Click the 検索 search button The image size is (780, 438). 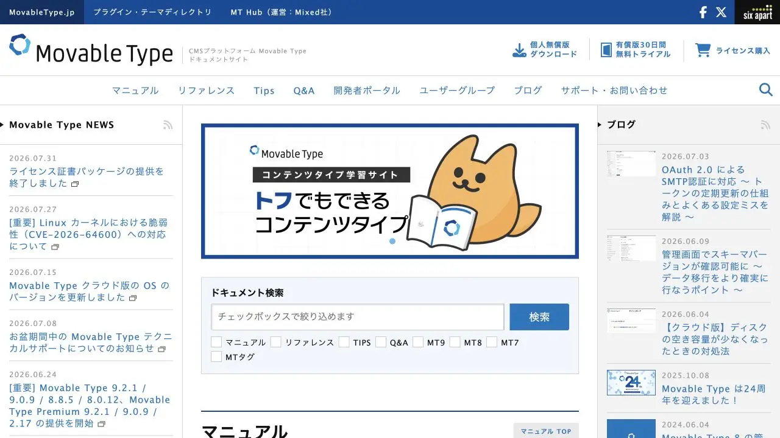(x=539, y=317)
